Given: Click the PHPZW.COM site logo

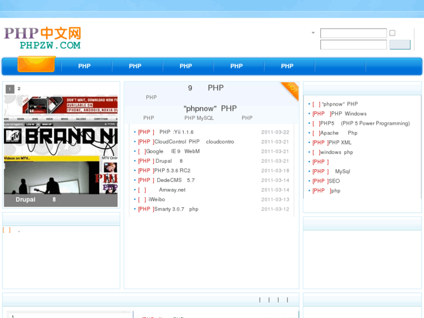Looking at the screenshot, I should coord(43,38).
